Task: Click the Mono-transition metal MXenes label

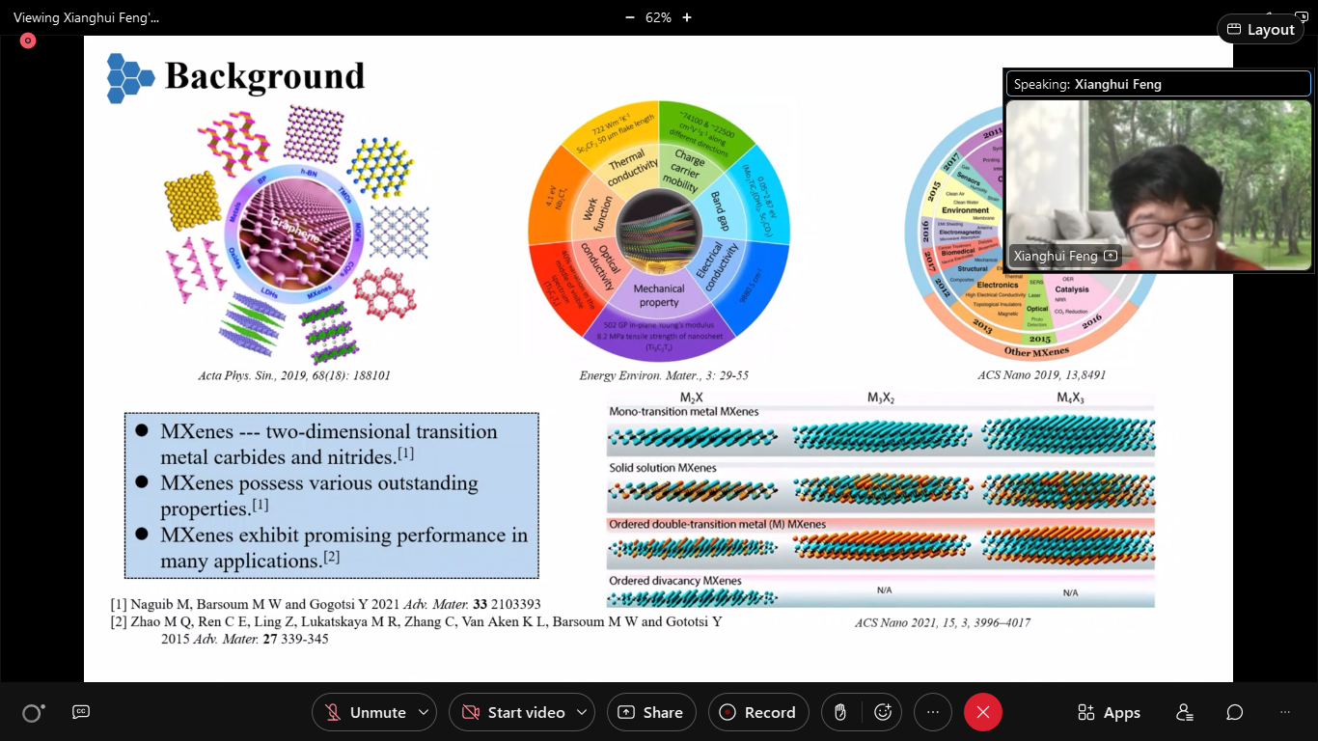Action: (x=683, y=412)
